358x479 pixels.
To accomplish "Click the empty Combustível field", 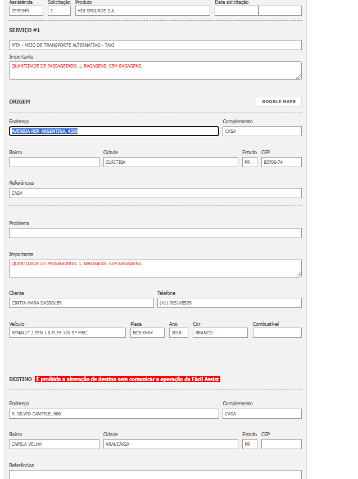I will point(277,333).
